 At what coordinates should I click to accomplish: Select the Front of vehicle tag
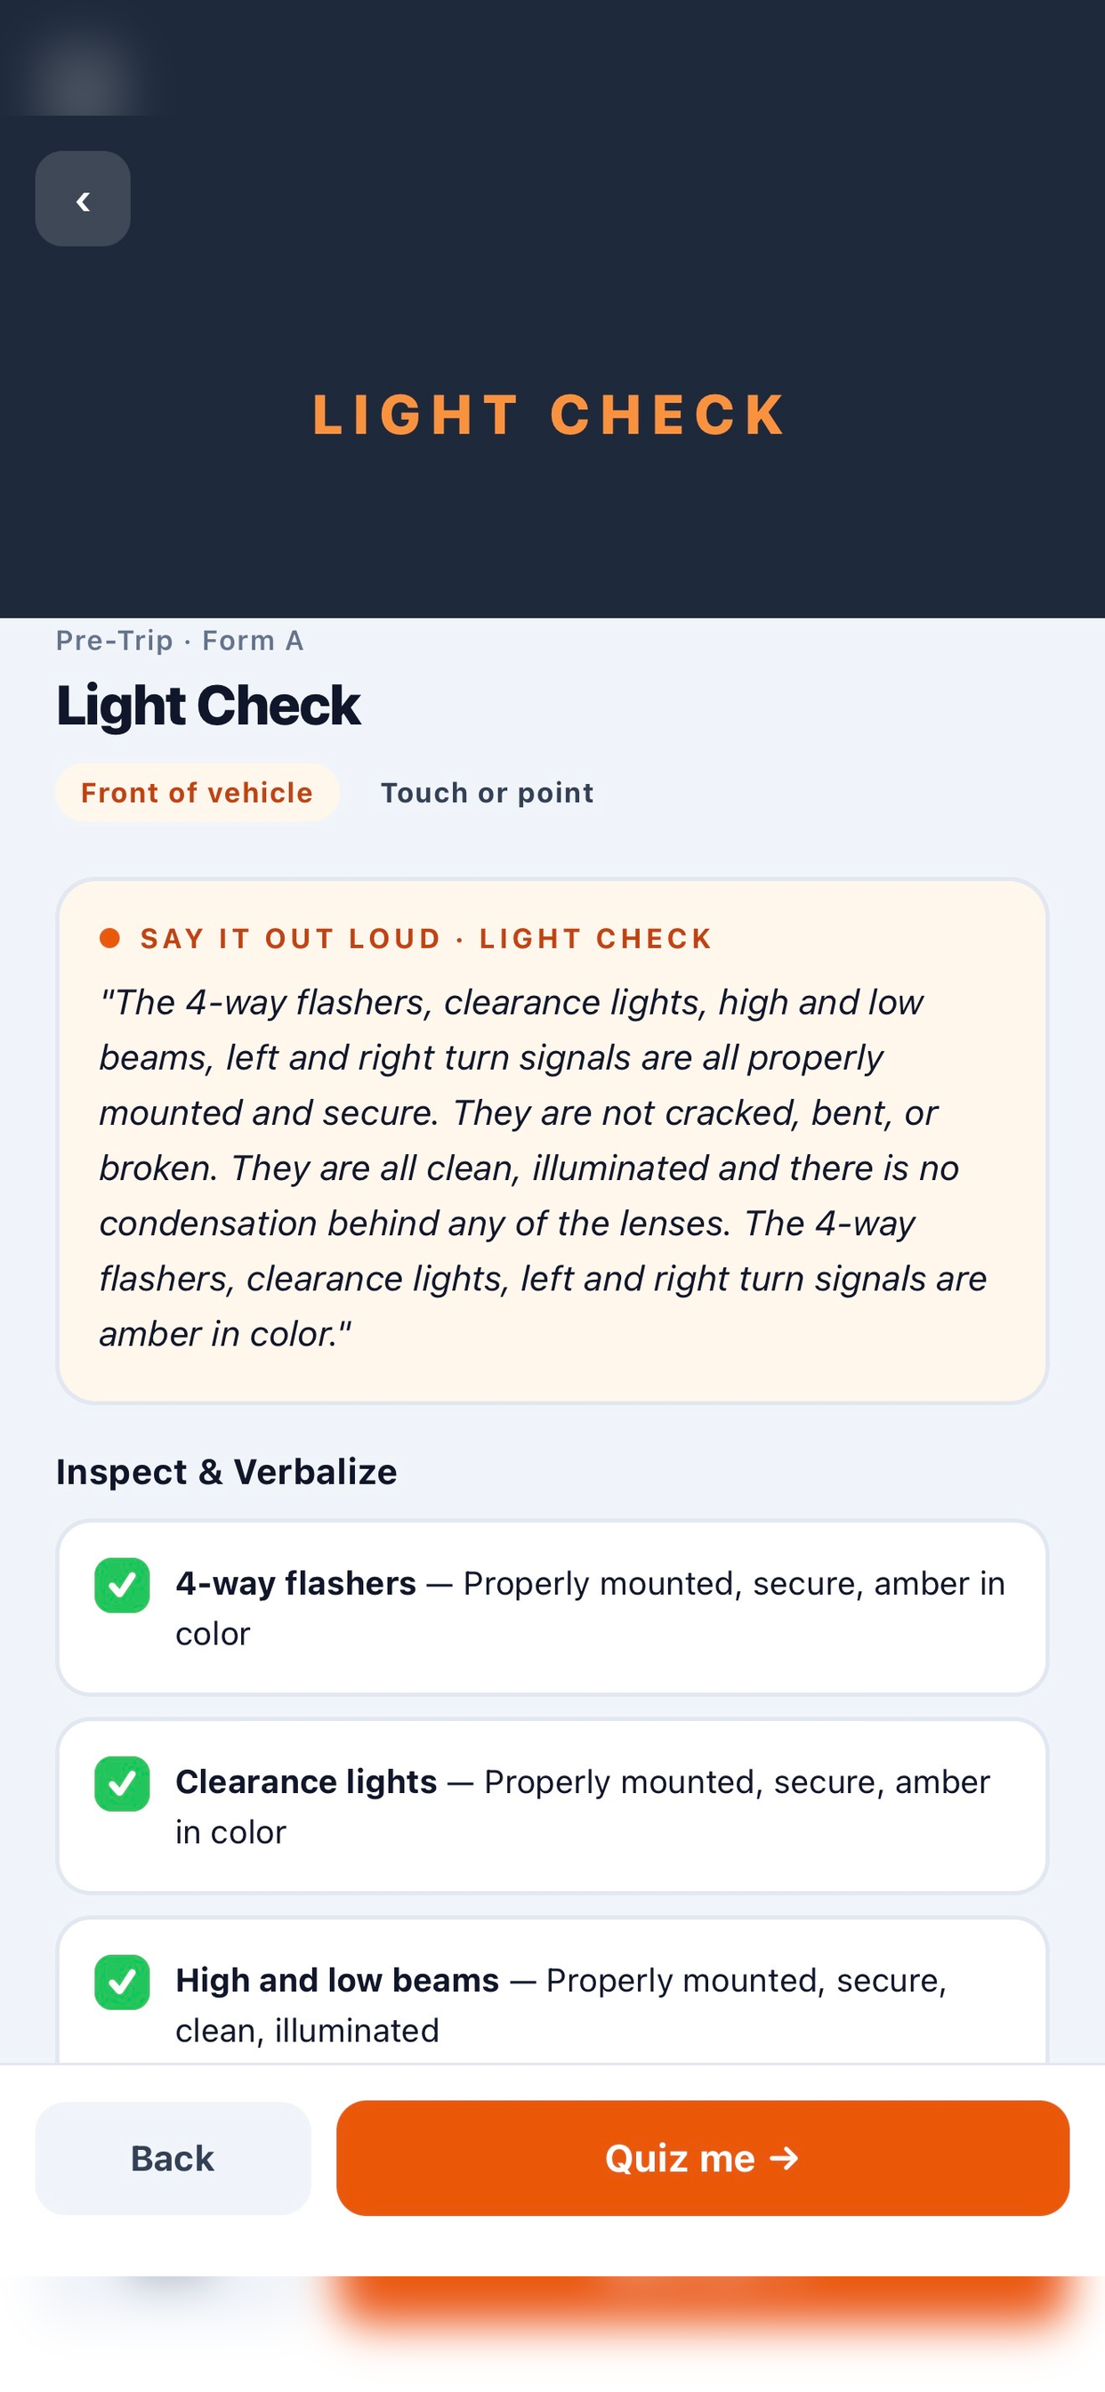[197, 793]
